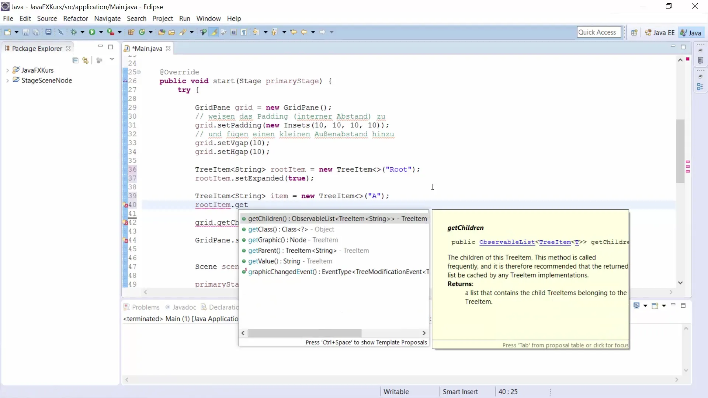Open Back history dropdown arrow
This screenshot has height=398, width=708.
[x=313, y=32]
